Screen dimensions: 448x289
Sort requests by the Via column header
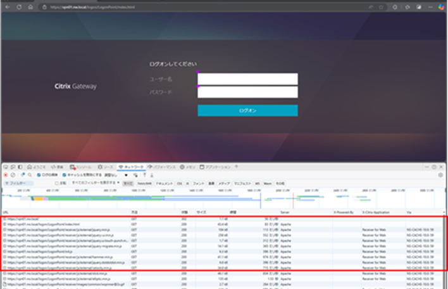(x=425, y=212)
